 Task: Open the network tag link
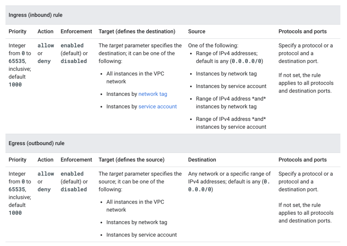pyautogui.click(x=153, y=94)
